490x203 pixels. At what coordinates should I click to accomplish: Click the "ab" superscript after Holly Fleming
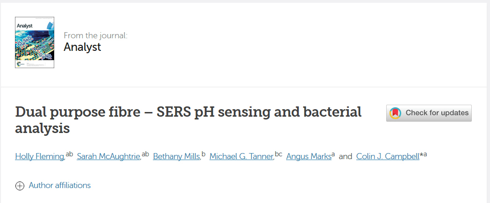tap(69, 154)
